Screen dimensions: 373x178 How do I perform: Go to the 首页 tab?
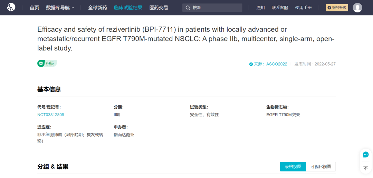click(35, 8)
